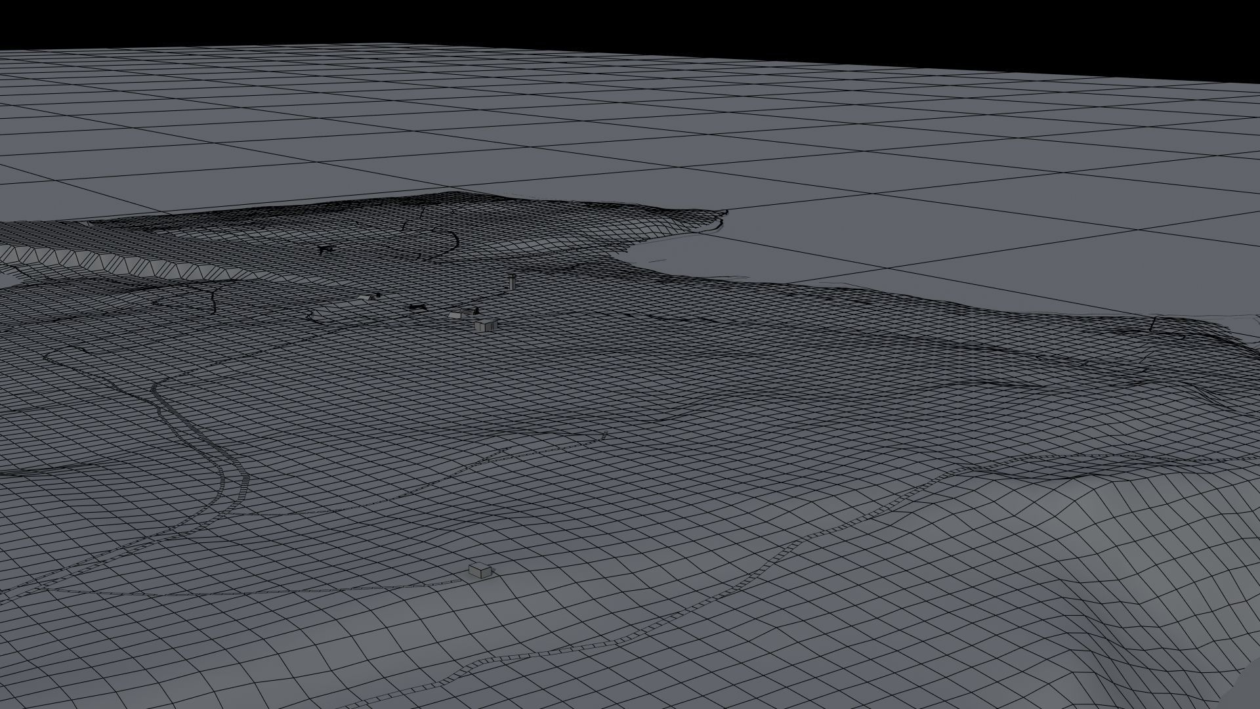Screen dimensions: 1260x709
Task: Click the box building below the tower
Action: 486,324
